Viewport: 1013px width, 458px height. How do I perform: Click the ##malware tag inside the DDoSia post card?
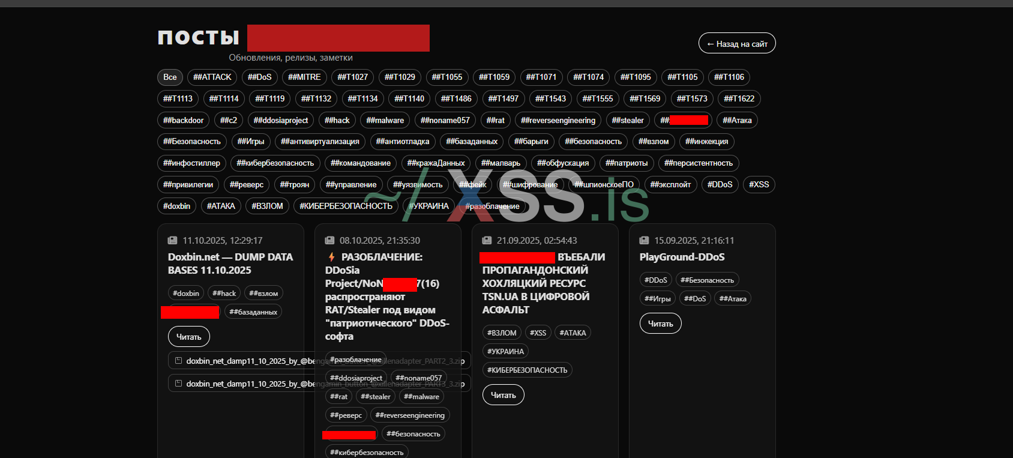(421, 396)
